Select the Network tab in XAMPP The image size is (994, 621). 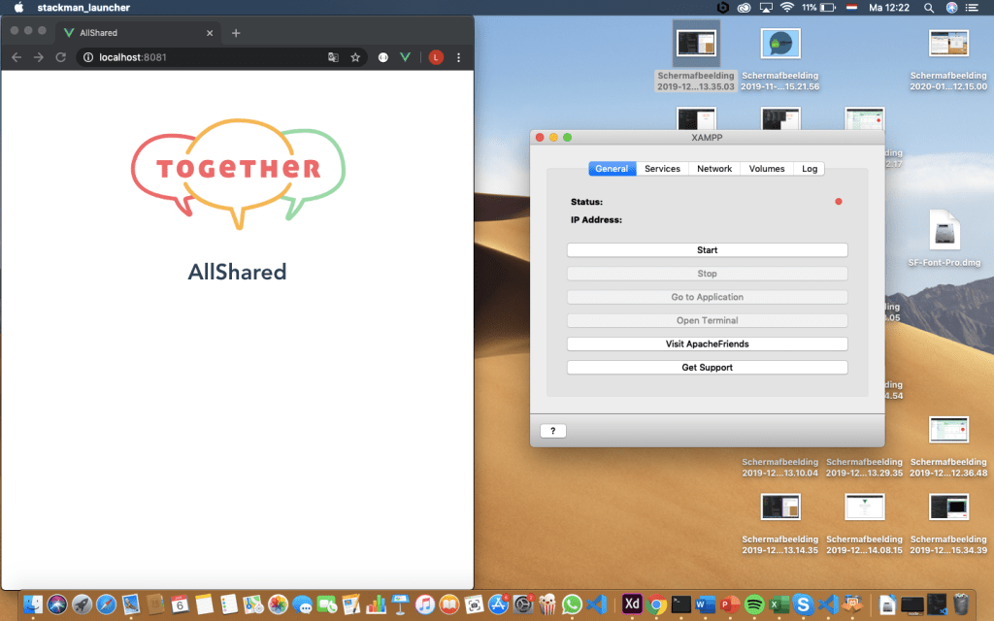point(714,169)
